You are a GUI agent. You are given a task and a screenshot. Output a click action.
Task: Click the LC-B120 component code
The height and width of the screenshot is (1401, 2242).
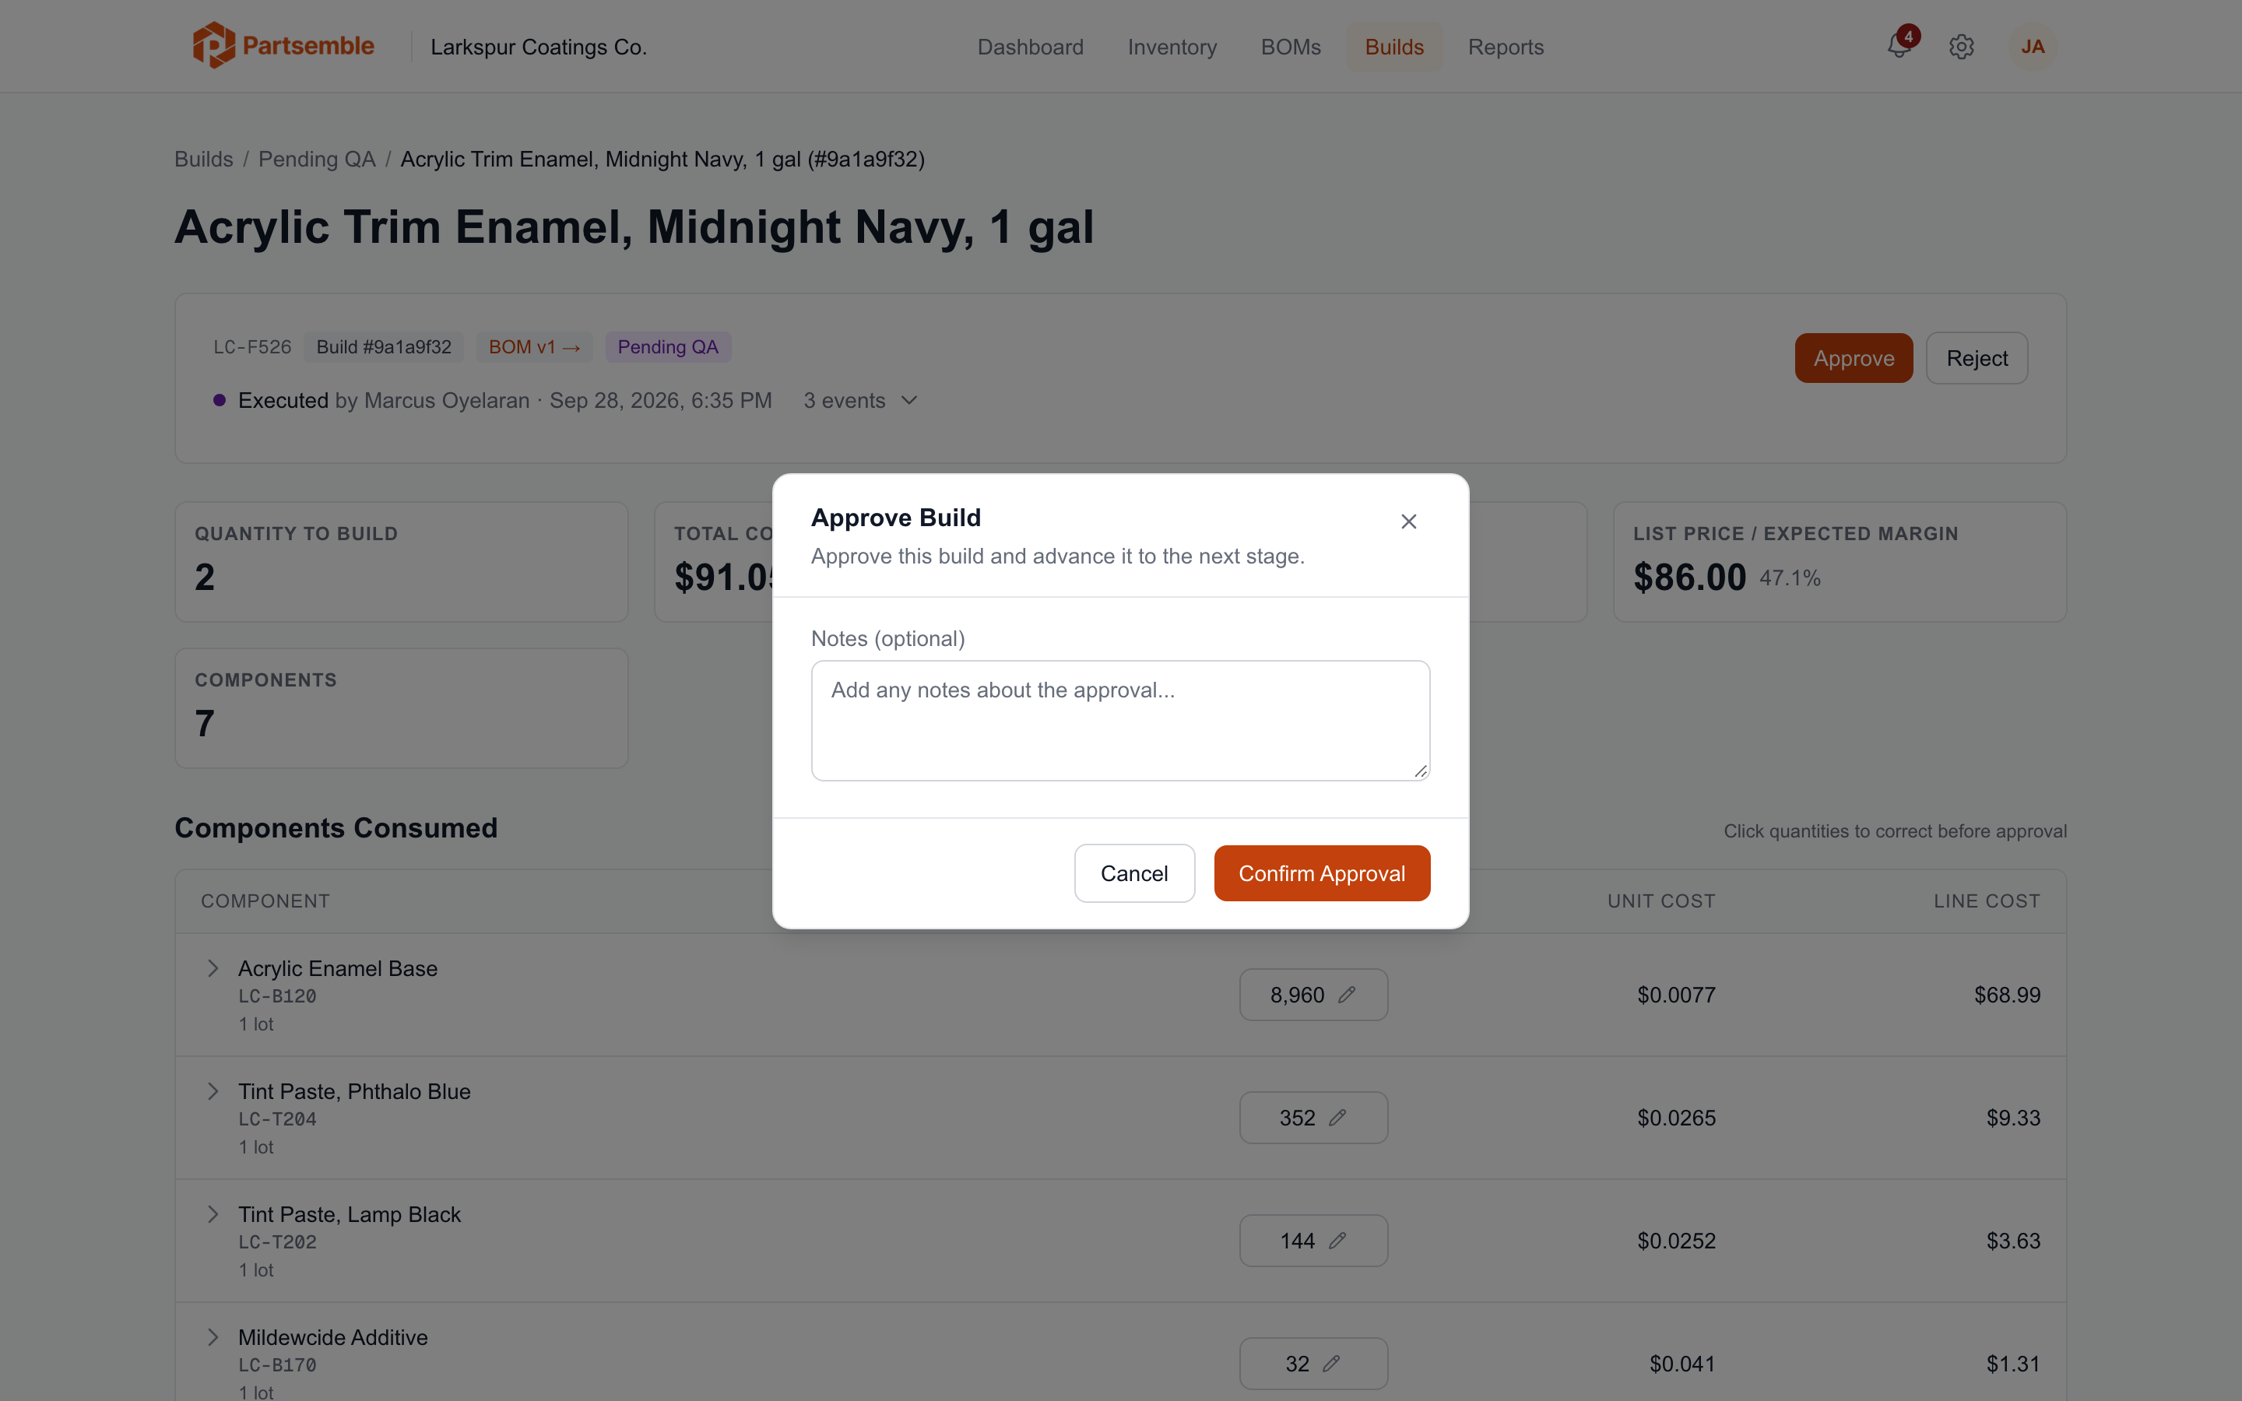(278, 996)
